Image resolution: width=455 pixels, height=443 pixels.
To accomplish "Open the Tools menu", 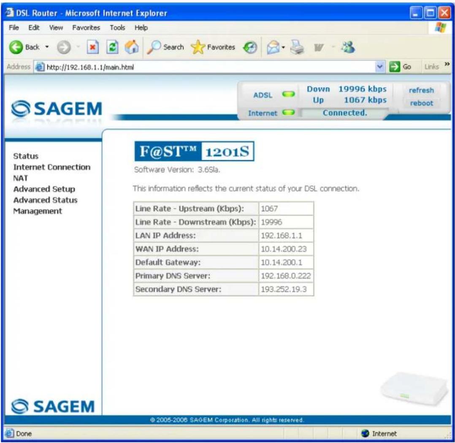I will click(117, 27).
